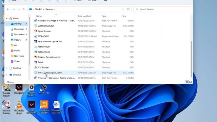Switch to large thumbnails view layout
The height and width of the screenshot is (122, 217).
coord(191,82)
